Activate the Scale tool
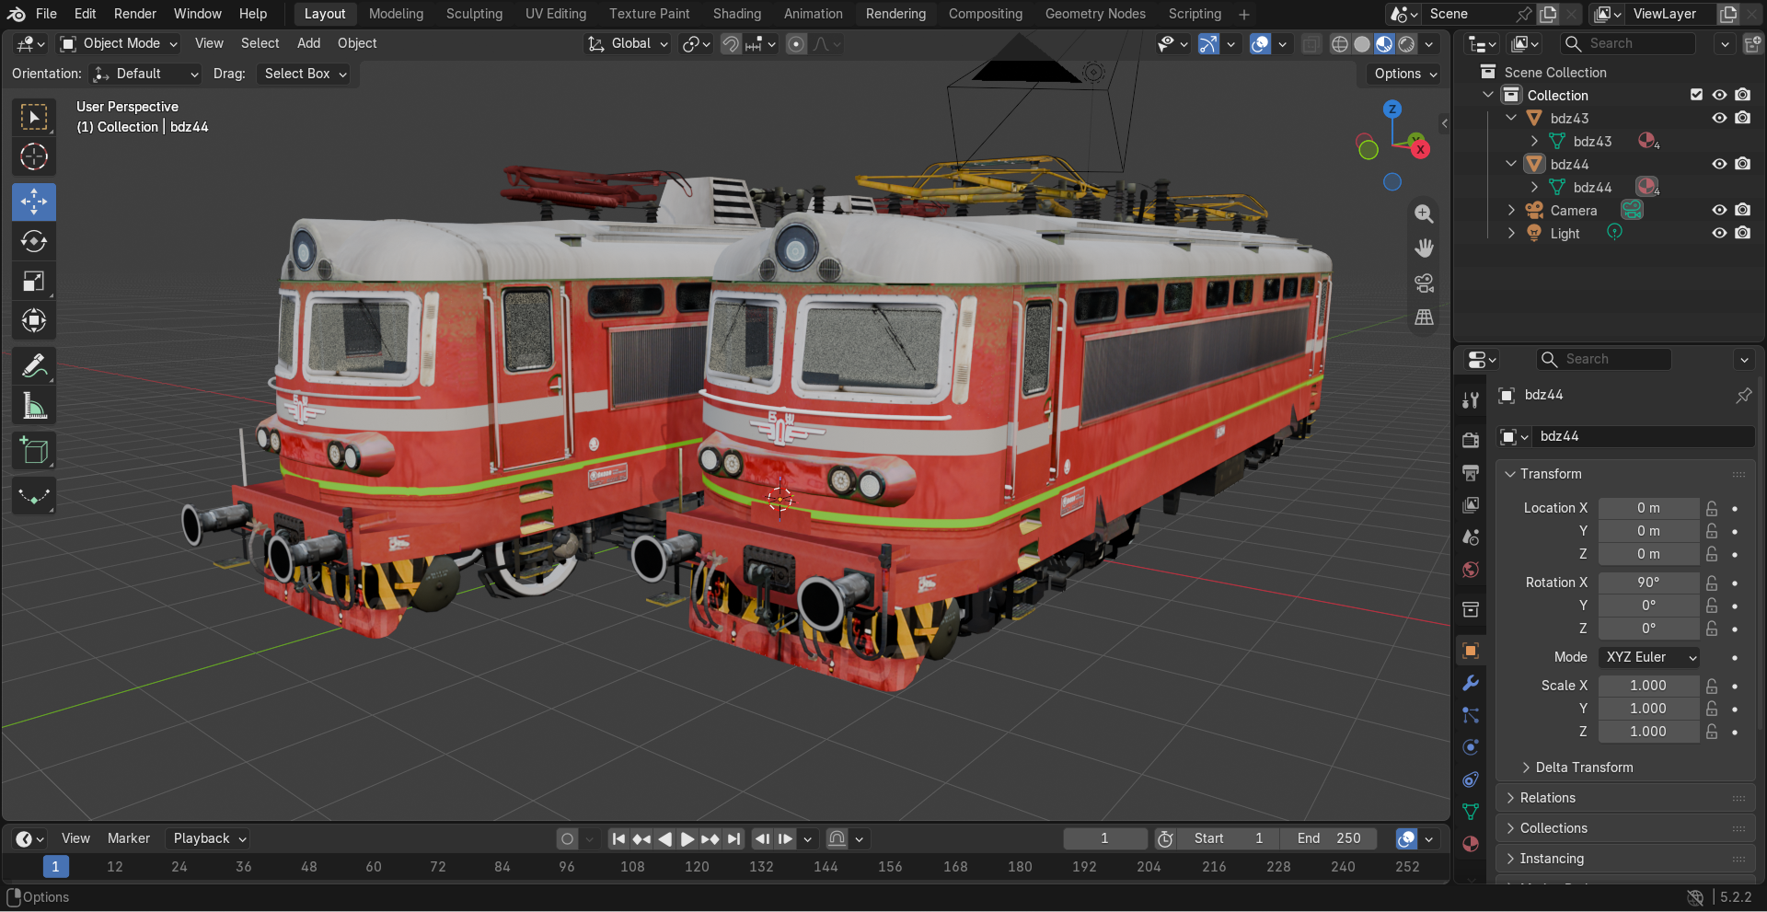The image size is (1767, 912). [x=34, y=282]
